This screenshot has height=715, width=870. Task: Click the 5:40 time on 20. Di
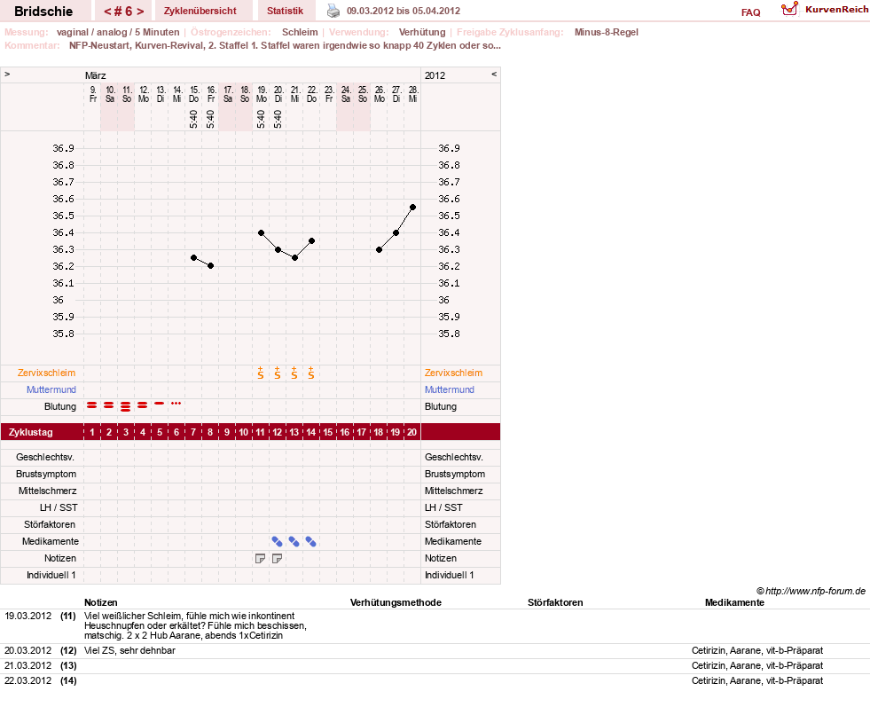278,119
